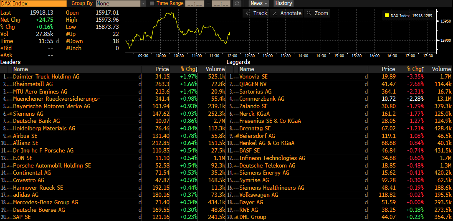
Task: Click the Time Range end time field
Action: click(x=221, y=3)
